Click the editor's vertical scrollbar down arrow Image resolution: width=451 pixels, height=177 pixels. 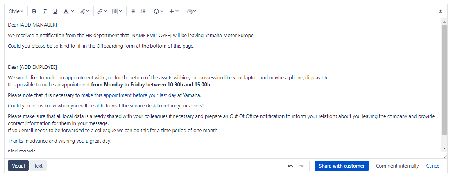tap(444, 148)
